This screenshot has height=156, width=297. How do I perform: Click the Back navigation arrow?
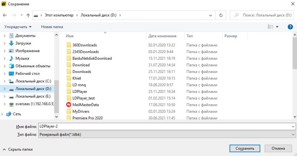(5, 16)
